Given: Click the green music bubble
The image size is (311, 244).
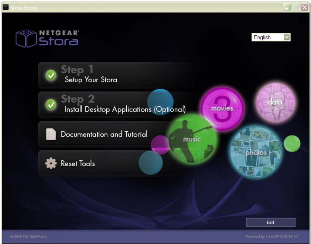Looking at the screenshot, I should tap(192, 139).
